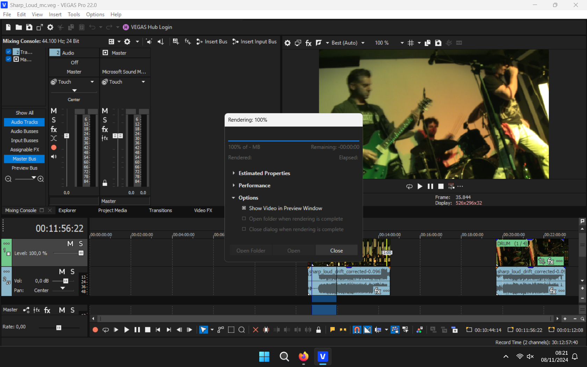Click the Insert Bus icon
The width and height of the screenshot is (587, 367).
point(200,42)
